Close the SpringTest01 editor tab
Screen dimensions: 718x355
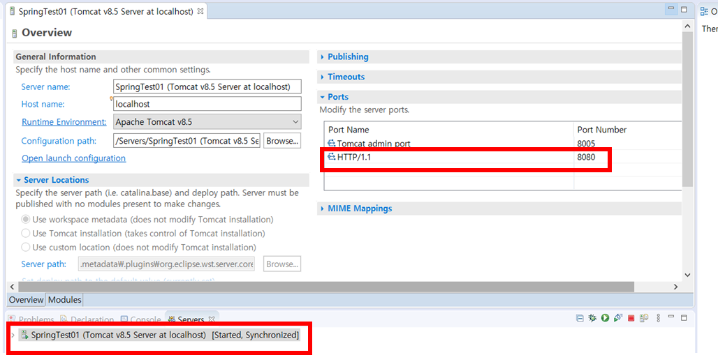(x=200, y=11)
